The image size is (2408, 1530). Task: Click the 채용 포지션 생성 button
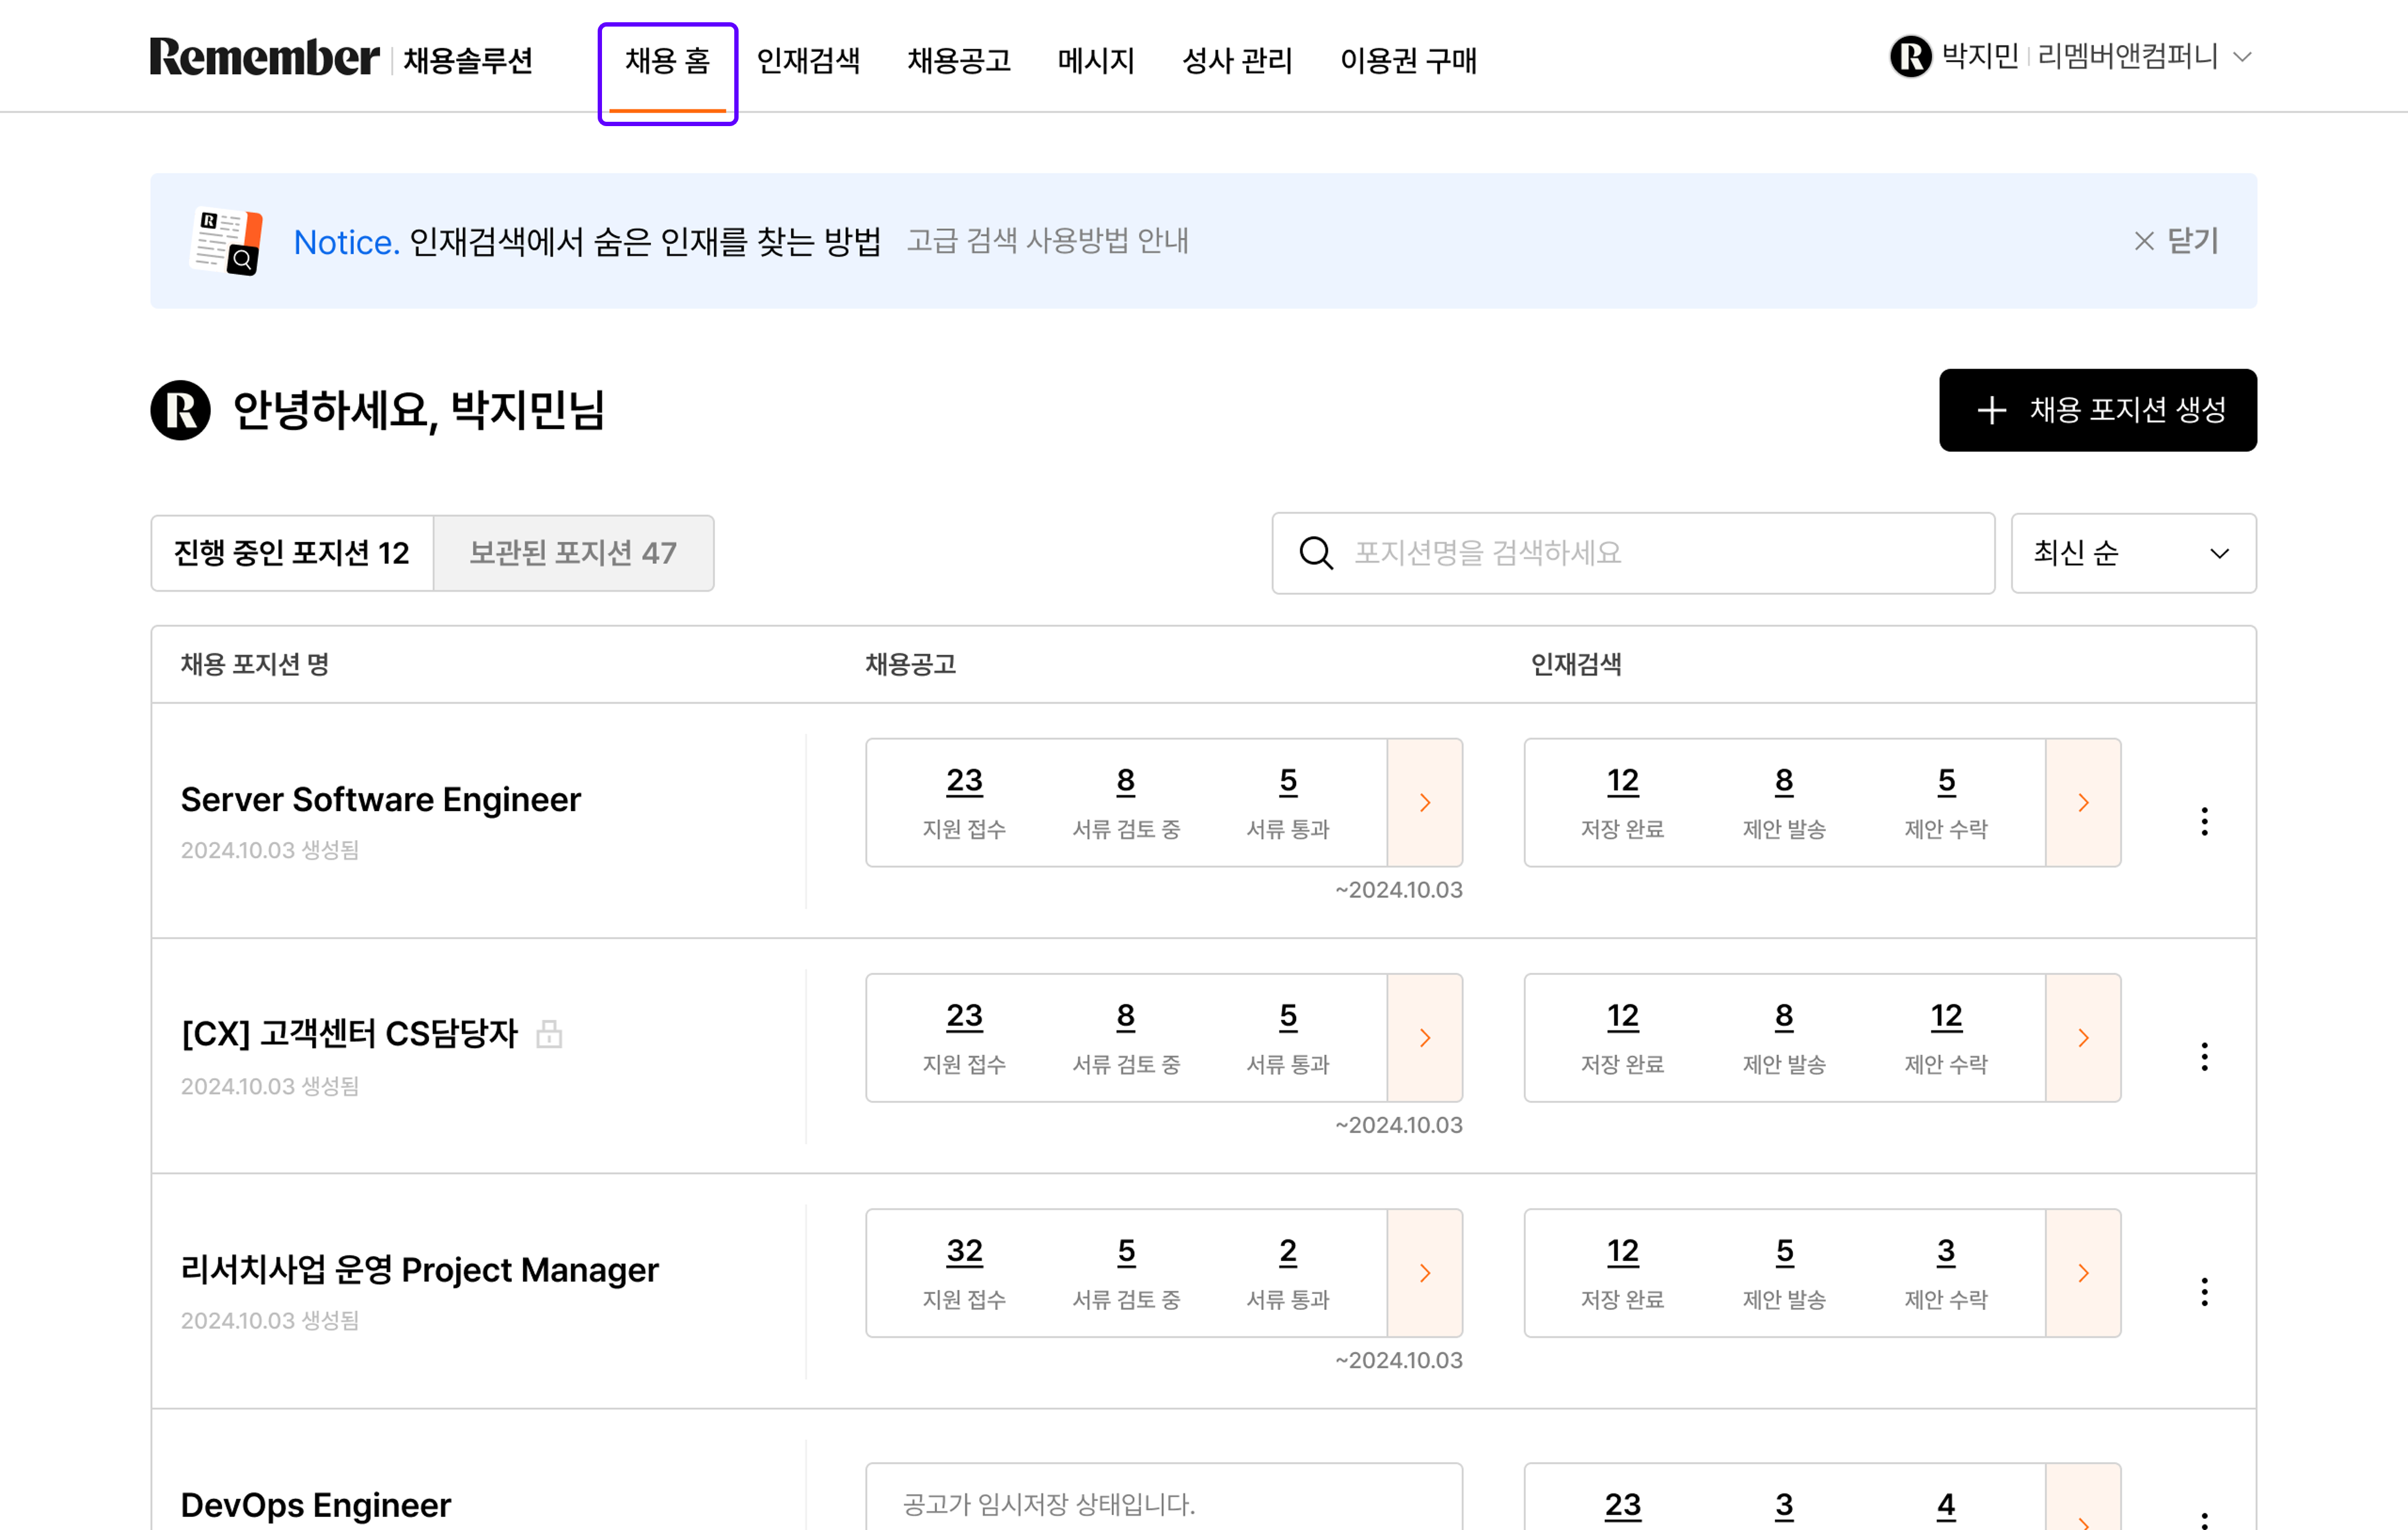(x=2097, y=410)
